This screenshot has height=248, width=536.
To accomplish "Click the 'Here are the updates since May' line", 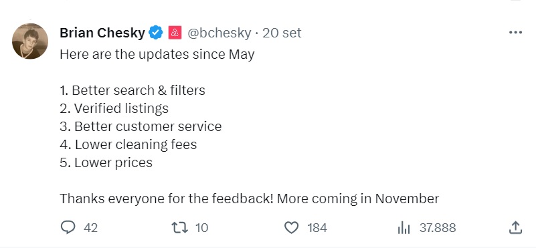I will point(157,55).
